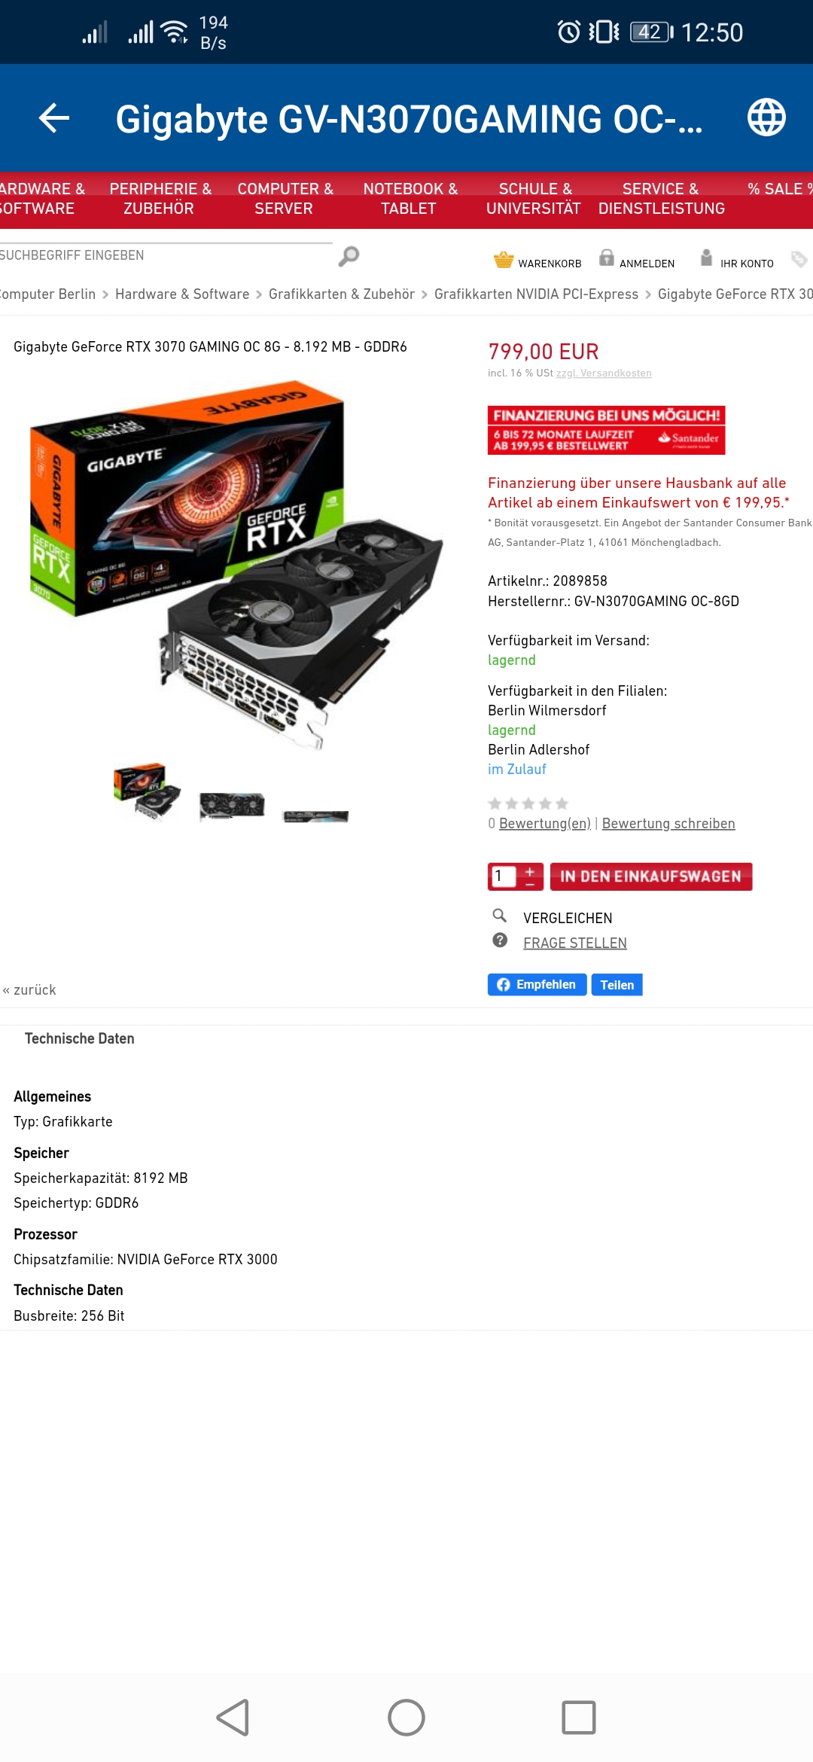Select Peripherie & Zubehör menu item
The width and height of the screenshot is (813, 1762).
(160, 199)
